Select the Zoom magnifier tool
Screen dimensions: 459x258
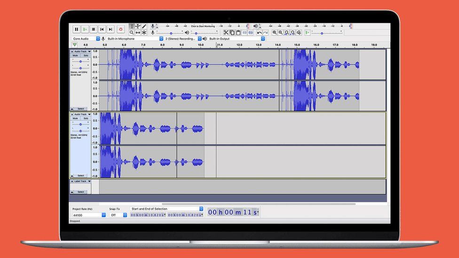[x=132, y=32]
